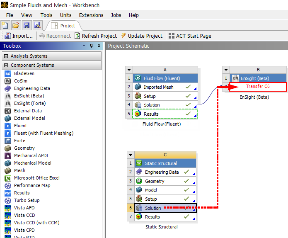This screenshot has width=288, height=238.
Task: Select CoSim component icon
Action: tap(8, 81)
